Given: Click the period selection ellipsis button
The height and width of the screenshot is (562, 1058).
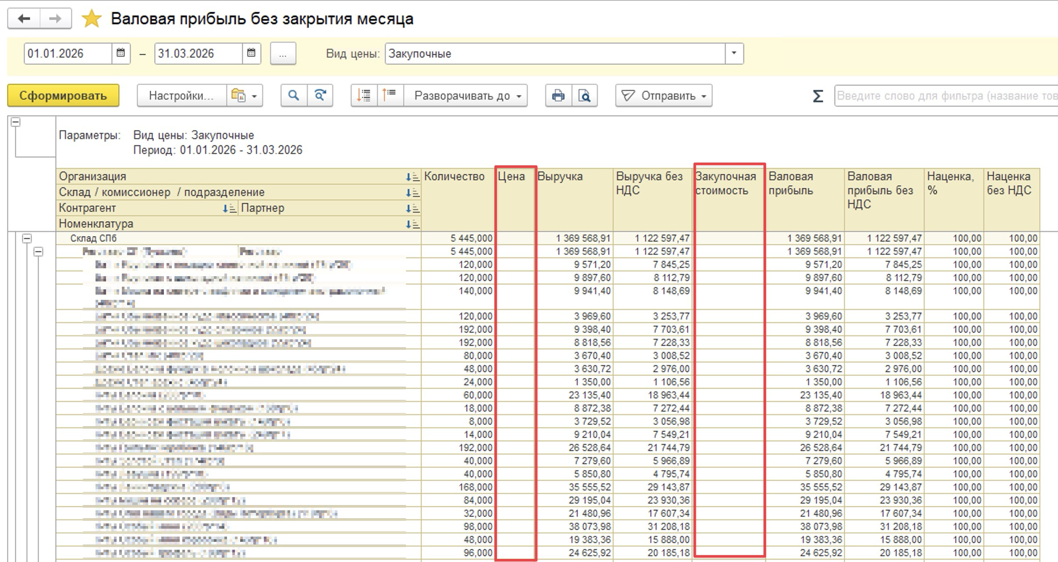Looking at the screenshot, I should point(283,54).
